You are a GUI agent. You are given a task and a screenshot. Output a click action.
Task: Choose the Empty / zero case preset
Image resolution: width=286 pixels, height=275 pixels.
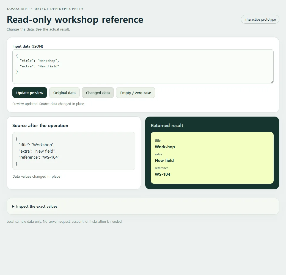point(136,93)
